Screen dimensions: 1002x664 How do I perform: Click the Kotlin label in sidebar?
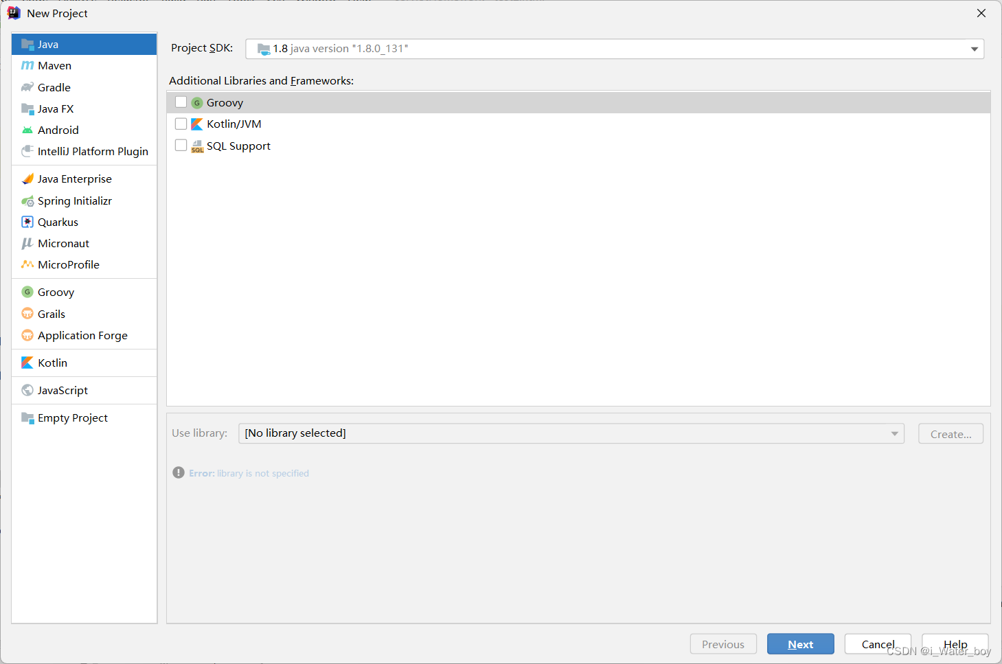click(x=52, y=363)
